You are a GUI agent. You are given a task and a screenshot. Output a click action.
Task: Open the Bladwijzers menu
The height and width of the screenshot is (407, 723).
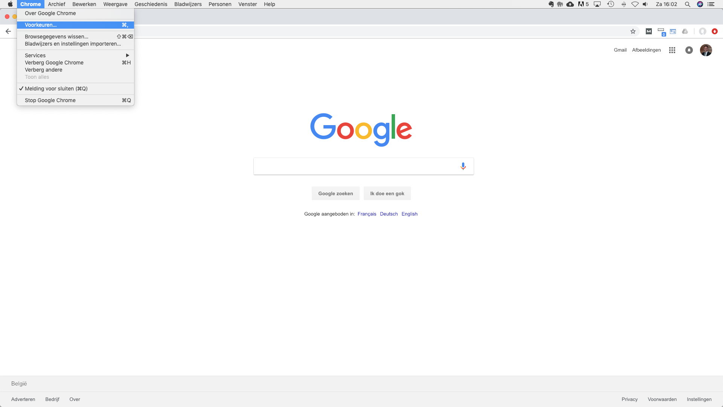(x=188, y=4)
